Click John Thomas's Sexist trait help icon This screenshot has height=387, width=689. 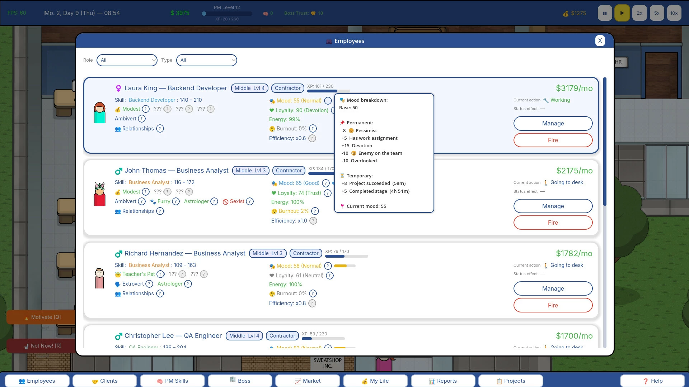tap(250, 201)
